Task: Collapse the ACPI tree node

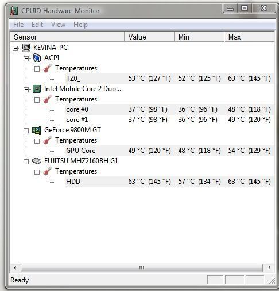Action: pyautogui.click(x=26, y=58)
